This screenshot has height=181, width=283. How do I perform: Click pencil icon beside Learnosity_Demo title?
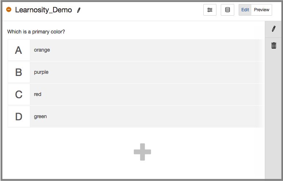(x=79, y=10)
